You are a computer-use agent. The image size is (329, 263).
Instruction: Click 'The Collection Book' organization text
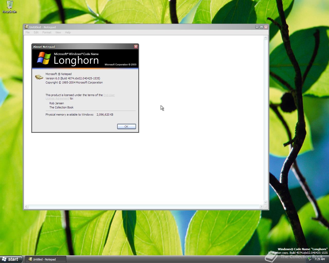pos(61,107)
